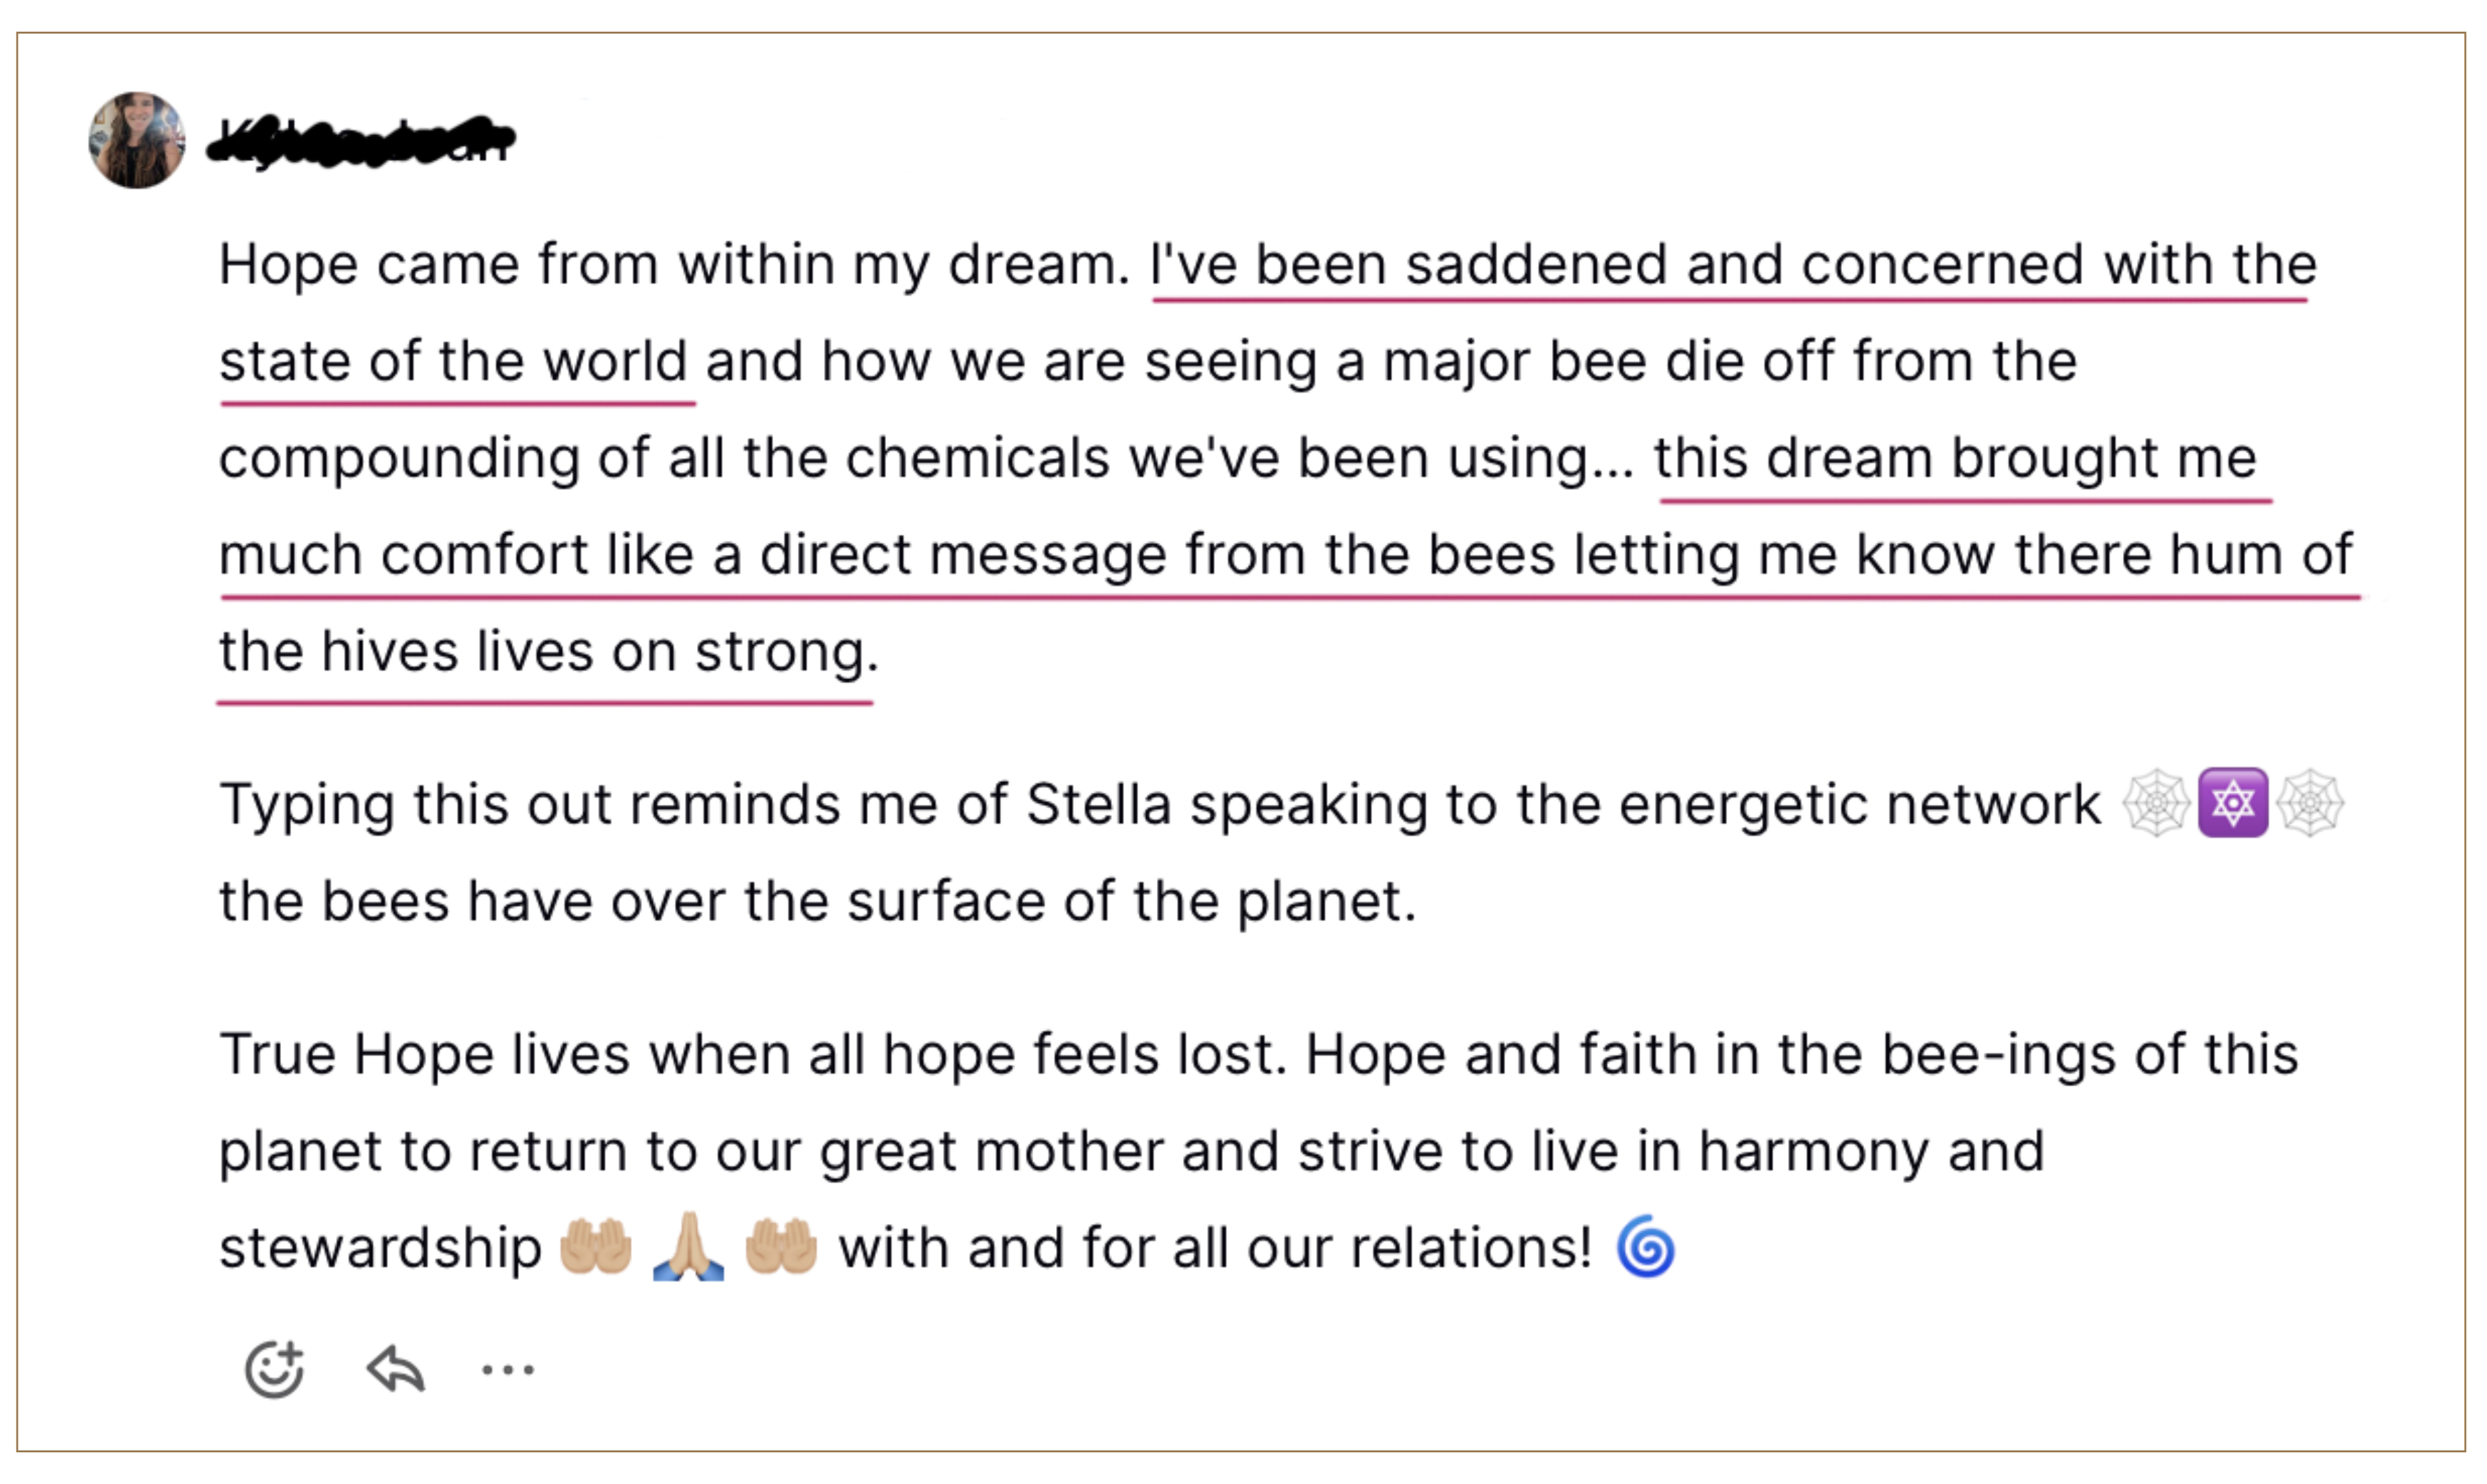This screenshot has height=1484, width=2487.
Task: Open the add reaction emoji picker
Action: click(274, 1368)
